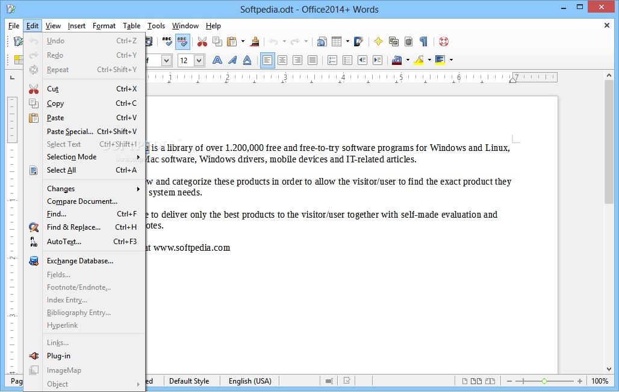Click English (USA) language in status bar

pyautogui.click(x=250, y=381)
